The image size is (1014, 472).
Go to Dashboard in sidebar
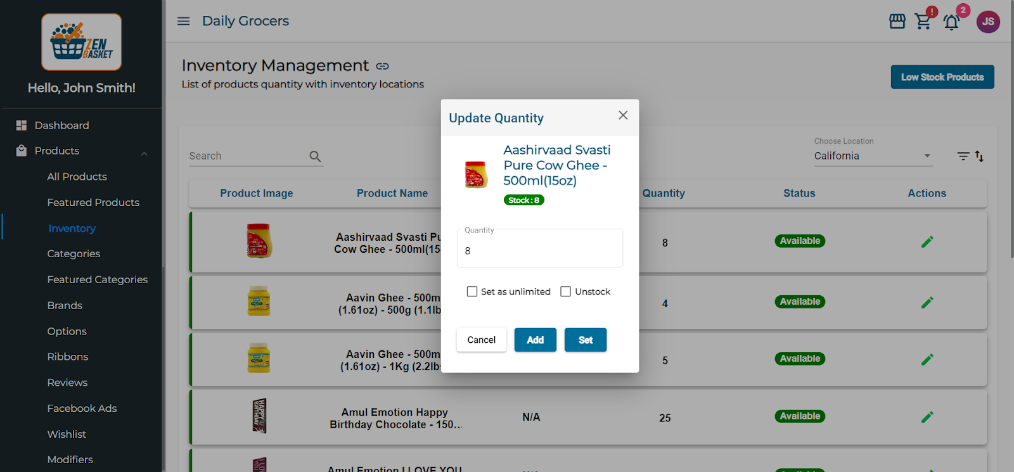click(61, 125)
